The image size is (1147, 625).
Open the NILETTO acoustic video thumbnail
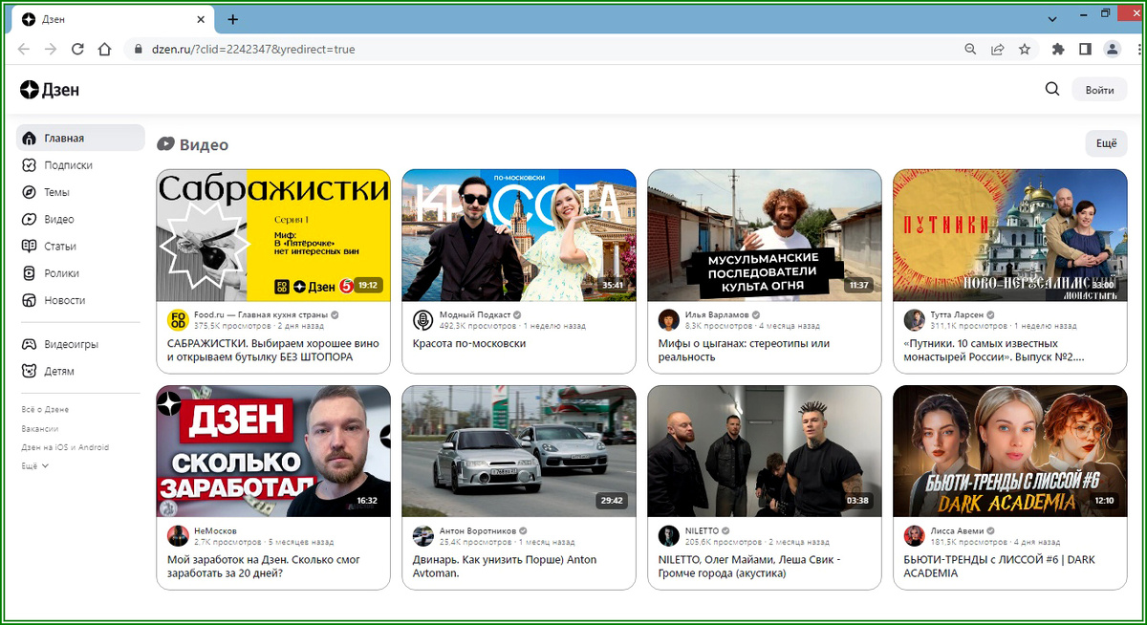(x=765, y=451)
